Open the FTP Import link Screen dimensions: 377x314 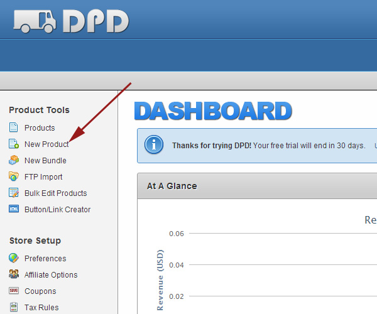(x=43, y=177)
